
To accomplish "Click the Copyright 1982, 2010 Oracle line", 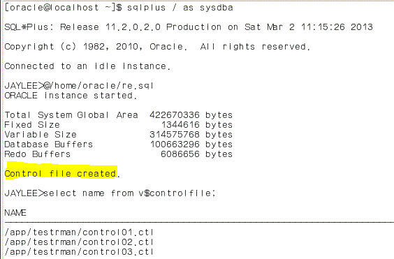I will (x=157, y=47).
